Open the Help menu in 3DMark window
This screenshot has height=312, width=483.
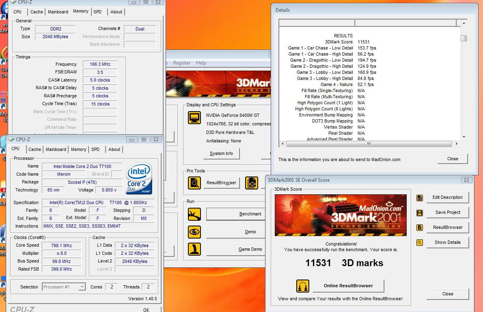(x=201, y=63)
